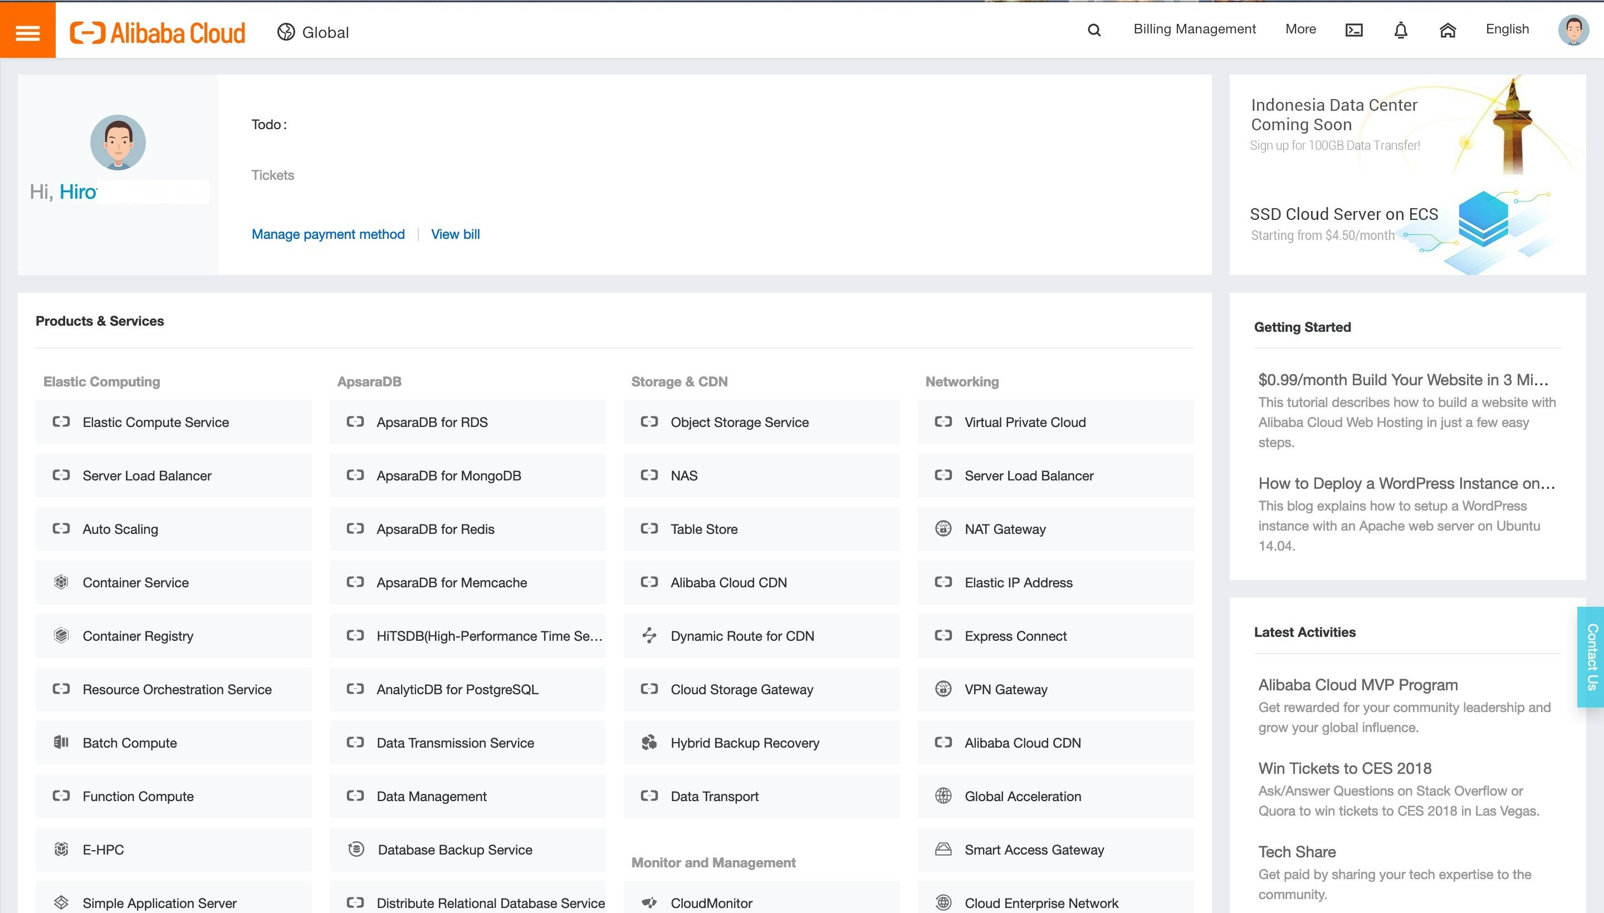Open Function Compute service
Image resolution: width=1604 pixels, height=913 pixels.
pyautogui.click(x=174, y=796)
